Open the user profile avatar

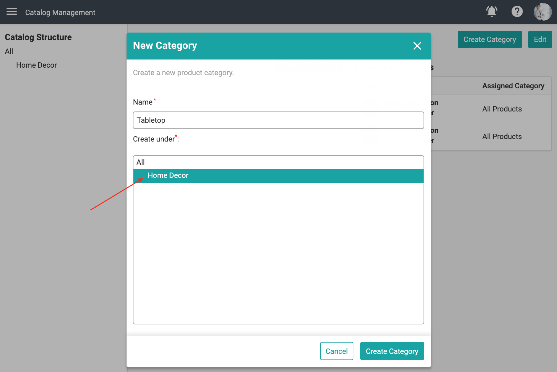tap(543, 12)
